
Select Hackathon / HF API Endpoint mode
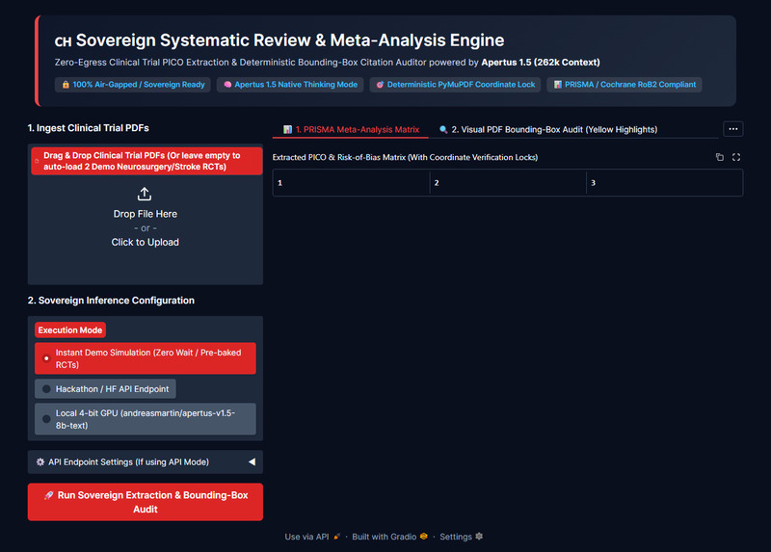click(105, 389)
